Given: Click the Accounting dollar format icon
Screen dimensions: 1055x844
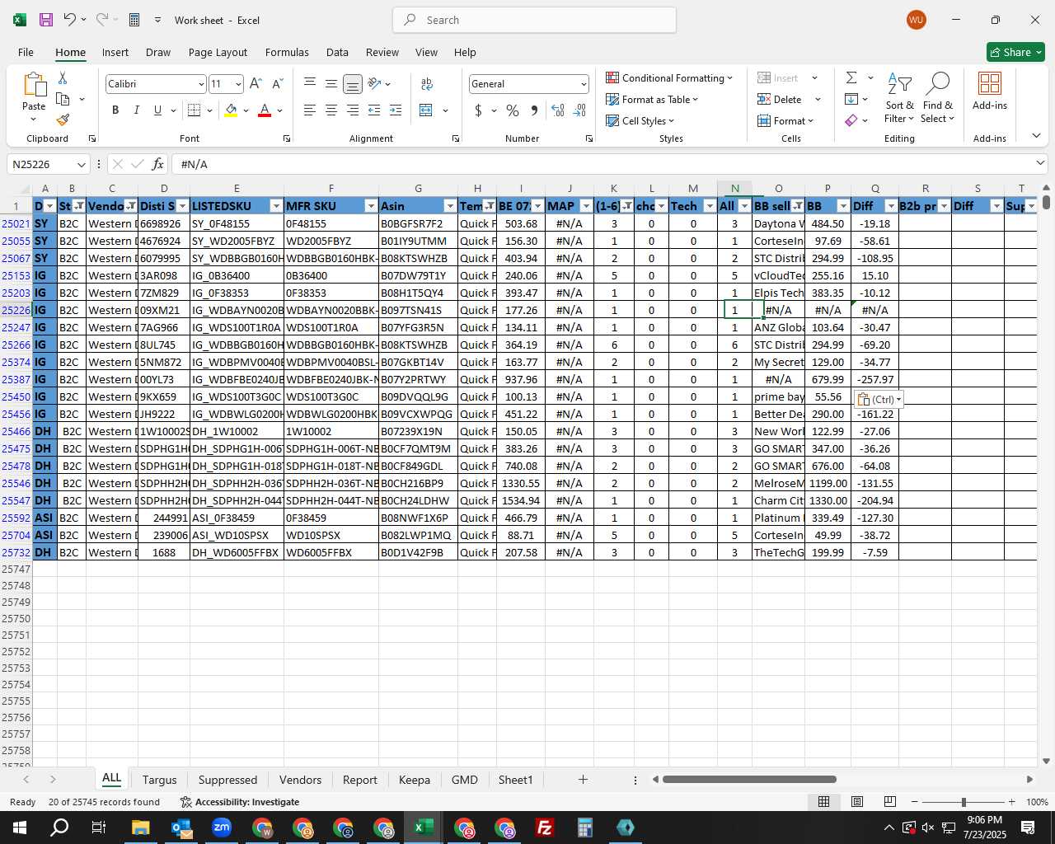Looking at the screenshot, I should click(478, 110).
